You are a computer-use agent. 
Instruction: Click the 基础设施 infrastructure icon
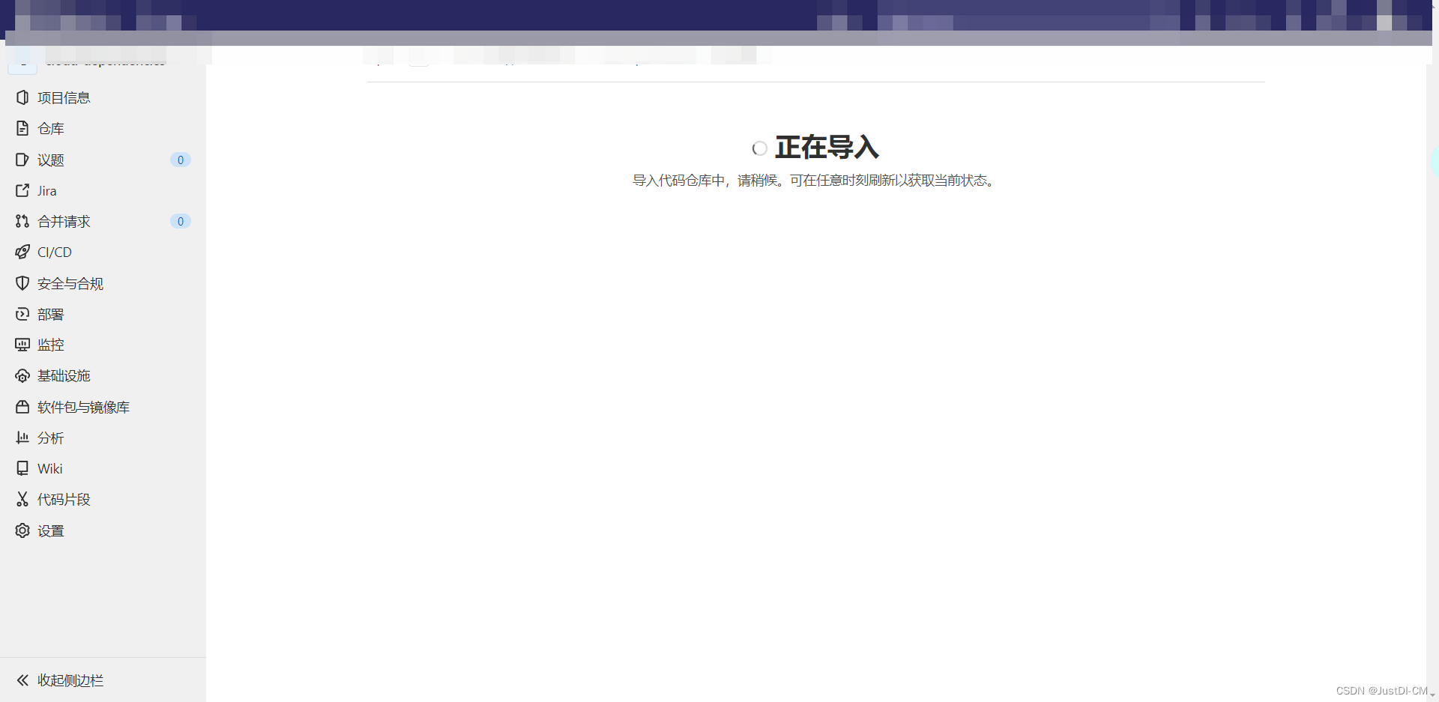click(22, 375)
